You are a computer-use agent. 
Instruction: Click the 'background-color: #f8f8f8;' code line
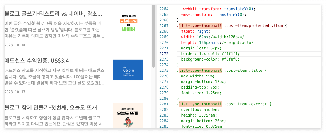click(210, 59)
